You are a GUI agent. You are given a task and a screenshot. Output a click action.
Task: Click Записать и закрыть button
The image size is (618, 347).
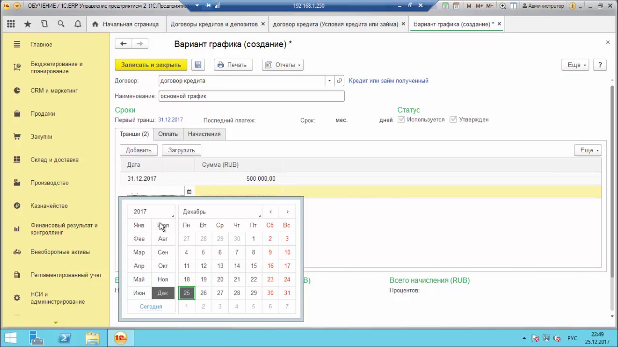[151, 65]
